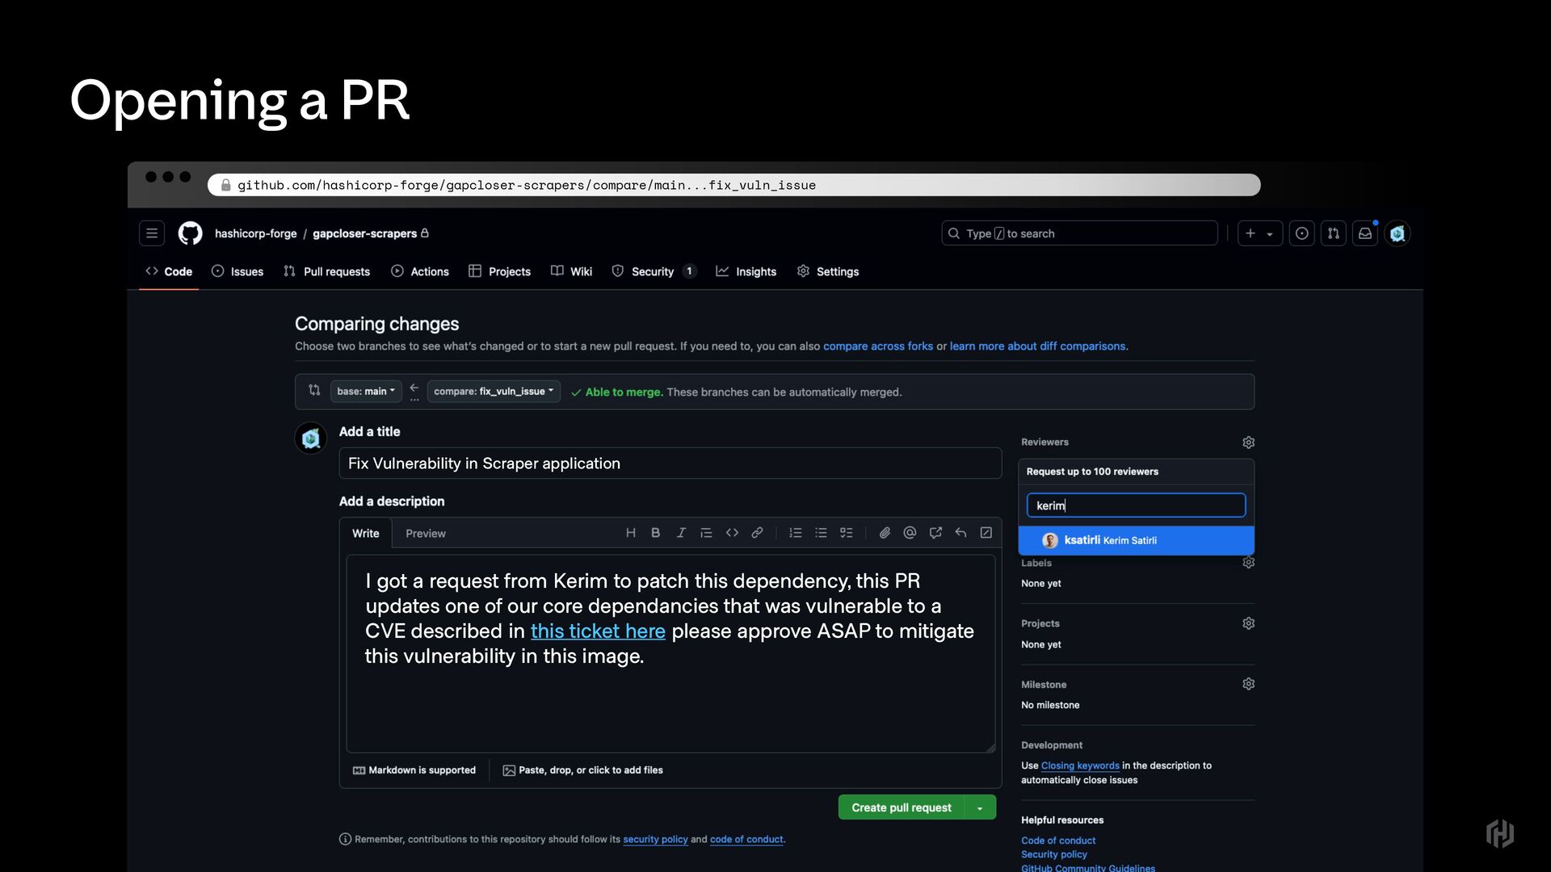Viewport: 1551px width, 872px height.
Task: Open hashicorp-forge organization link
Action: (255, 233)
